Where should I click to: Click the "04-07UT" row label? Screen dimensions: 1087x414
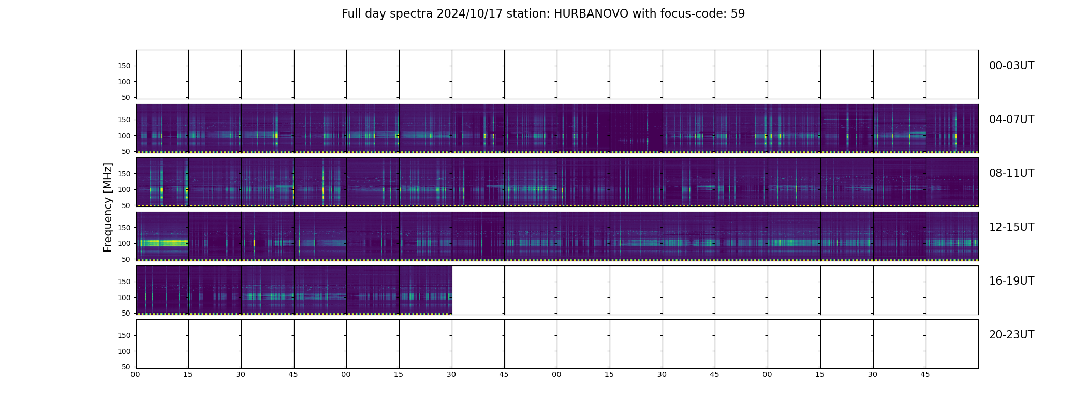(x=1011, y=120)
